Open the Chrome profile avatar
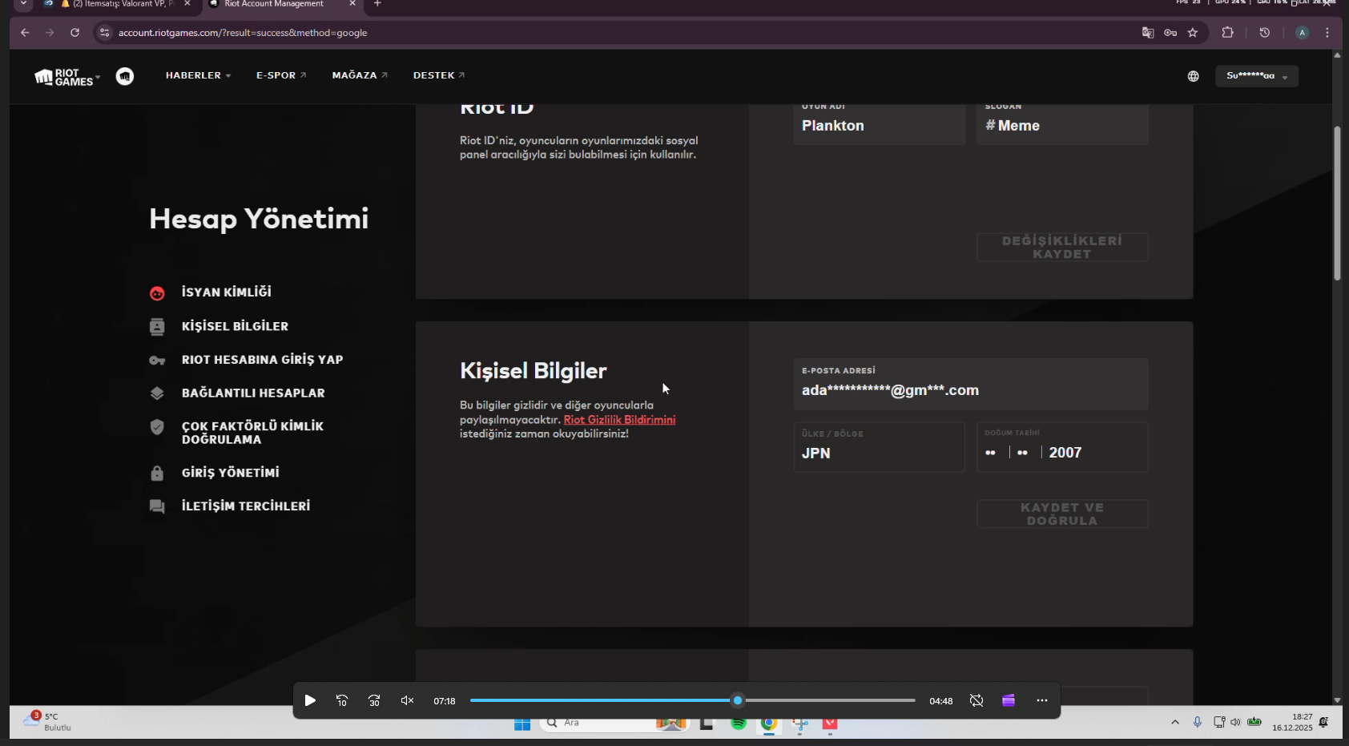Image resolution: width=1349 pixels, height=746 pixels. coord(1303,33)
